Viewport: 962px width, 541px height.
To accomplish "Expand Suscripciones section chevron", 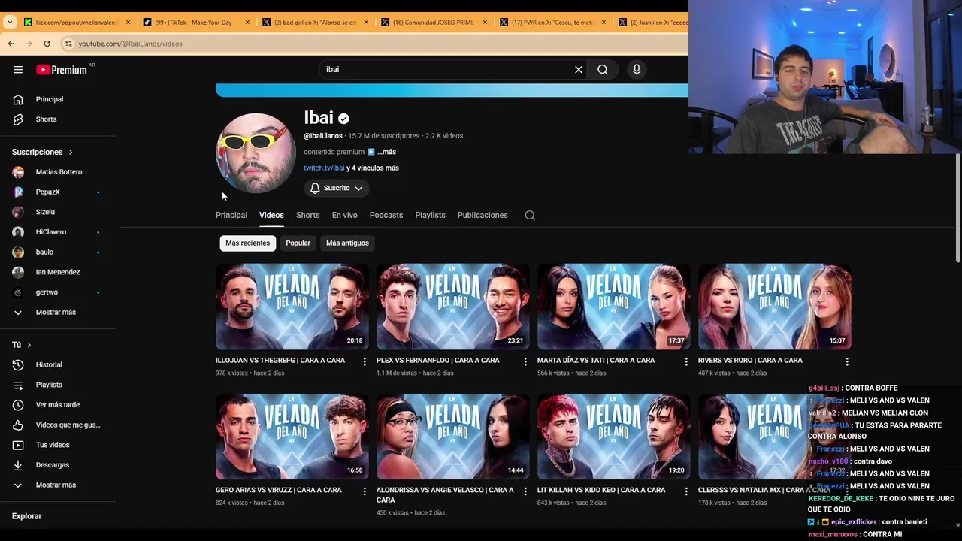I will pos(71,153).
